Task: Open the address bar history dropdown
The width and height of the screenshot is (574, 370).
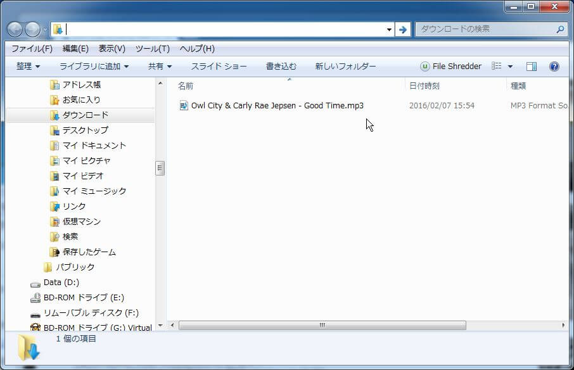Action: 389,29
